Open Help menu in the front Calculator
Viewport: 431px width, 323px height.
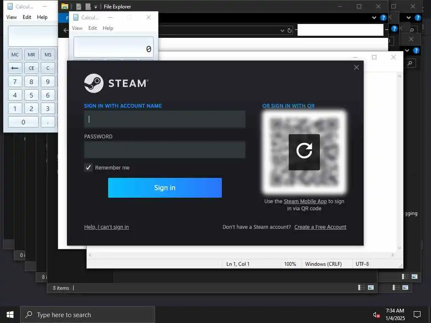pyautogui.click(x=108, y=28)
